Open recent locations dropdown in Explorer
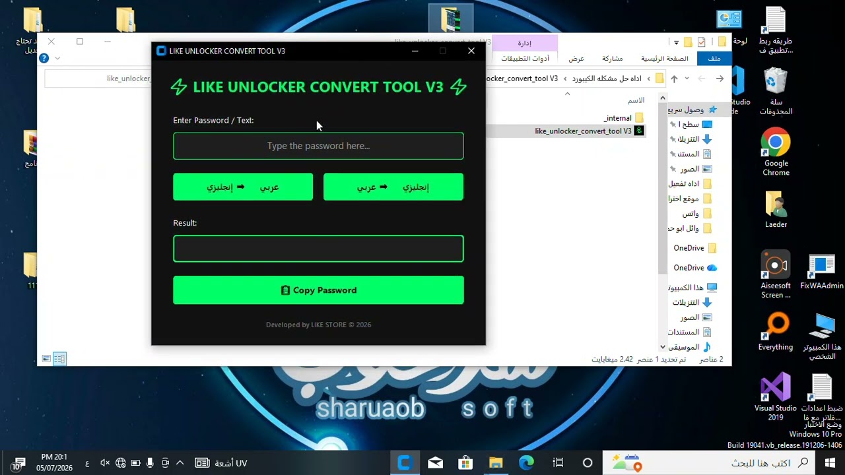845x475 pixels. point(687,79)
